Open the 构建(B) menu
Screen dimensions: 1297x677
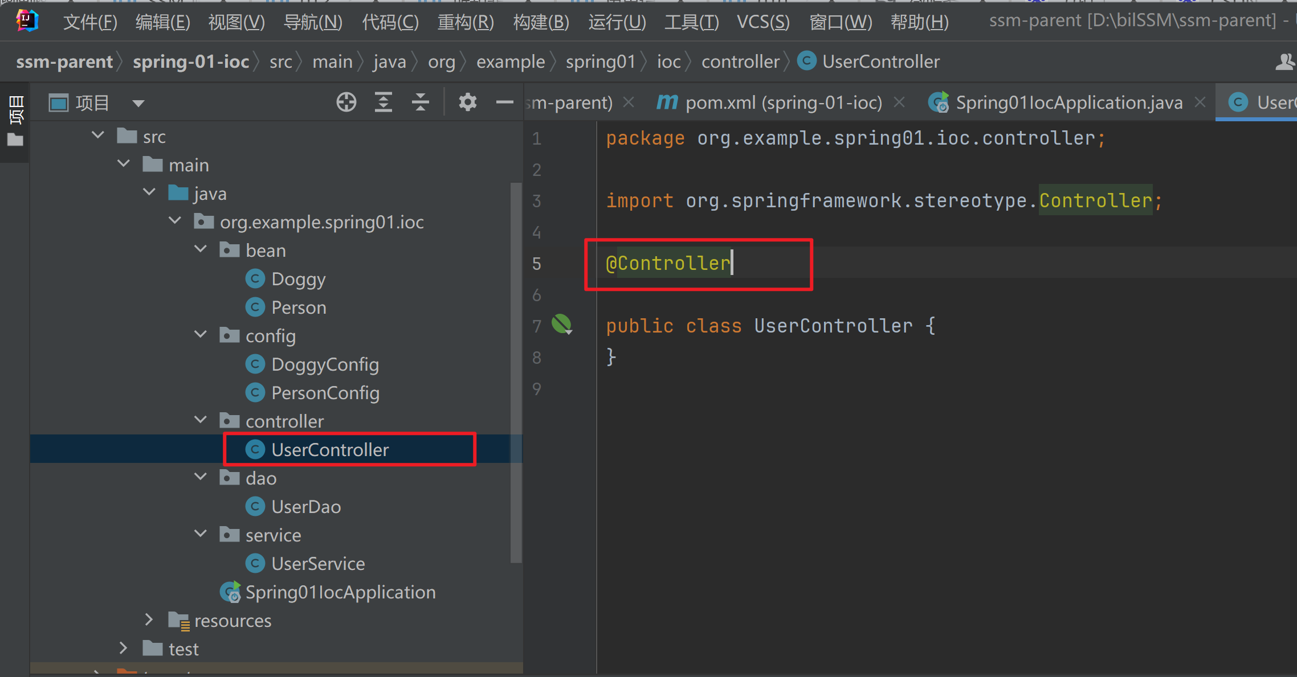[541, 22]
